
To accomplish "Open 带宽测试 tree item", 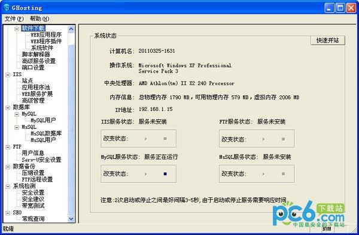I will pyautogui.click(x=33, y=206).
